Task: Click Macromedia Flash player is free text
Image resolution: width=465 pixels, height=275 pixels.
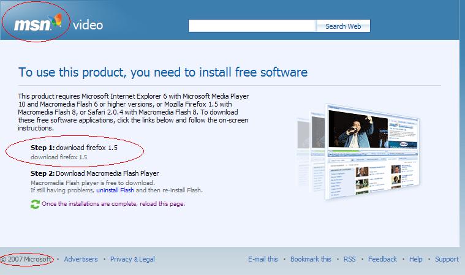Action: (x=93, y=183)
